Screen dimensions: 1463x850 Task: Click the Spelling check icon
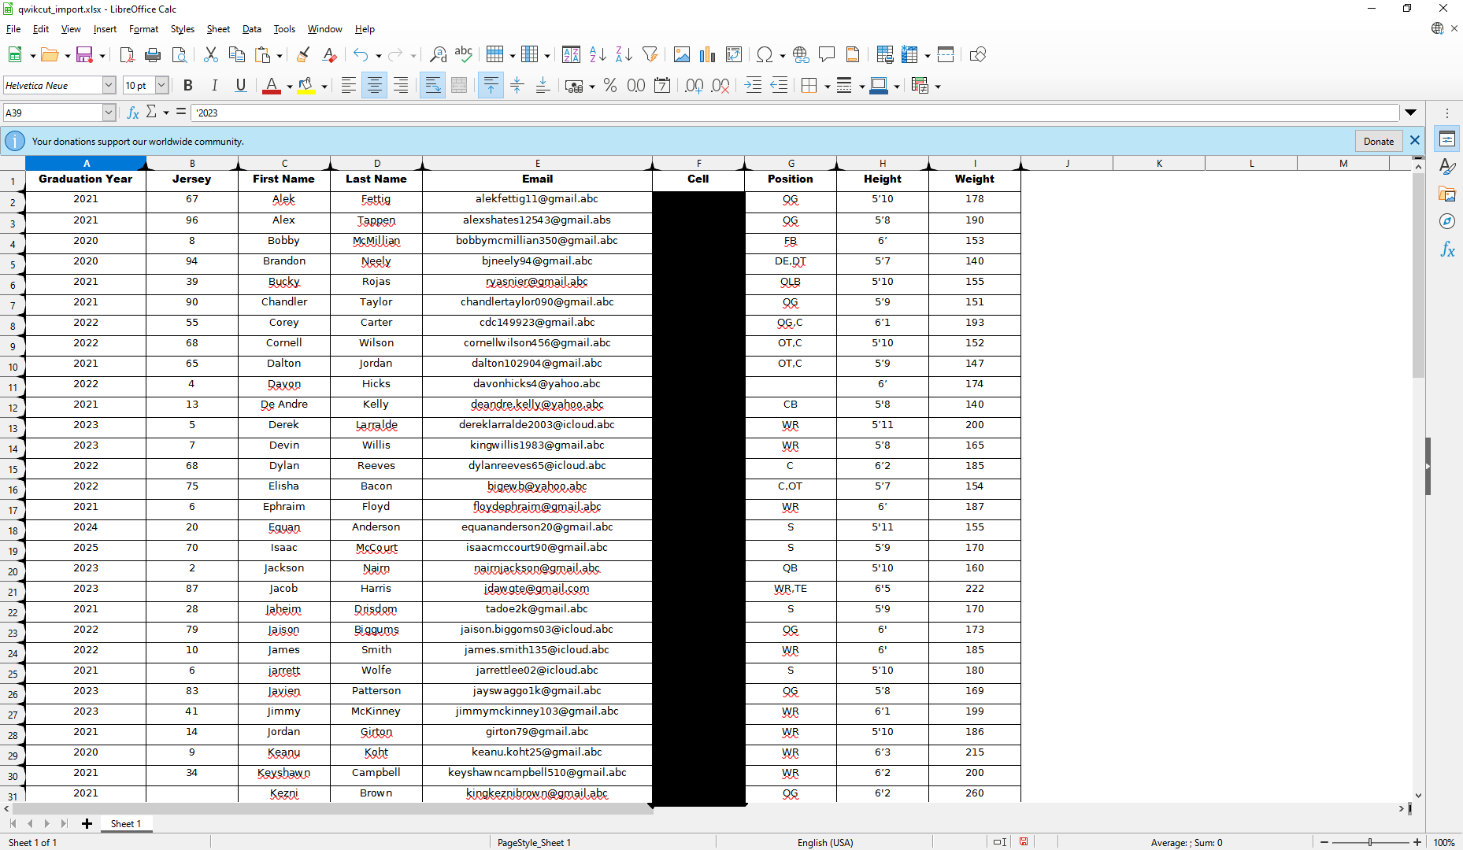pyautogui.click(x=464, y=54)
